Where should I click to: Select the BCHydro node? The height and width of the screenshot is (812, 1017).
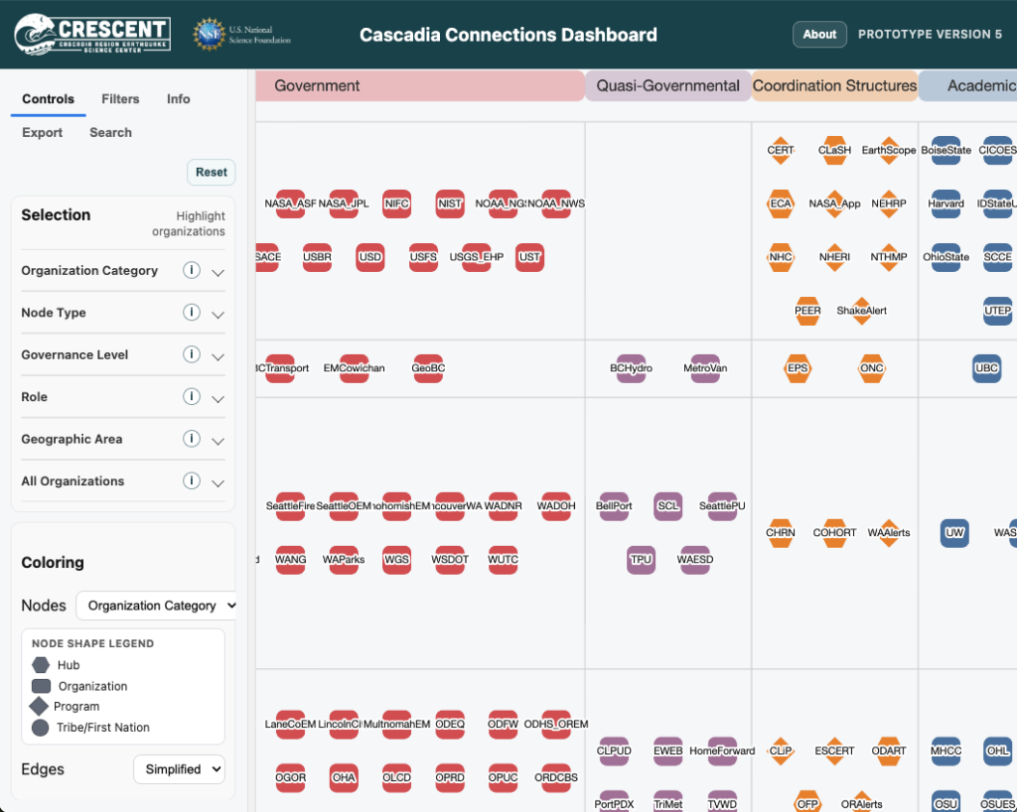point(631,368)
